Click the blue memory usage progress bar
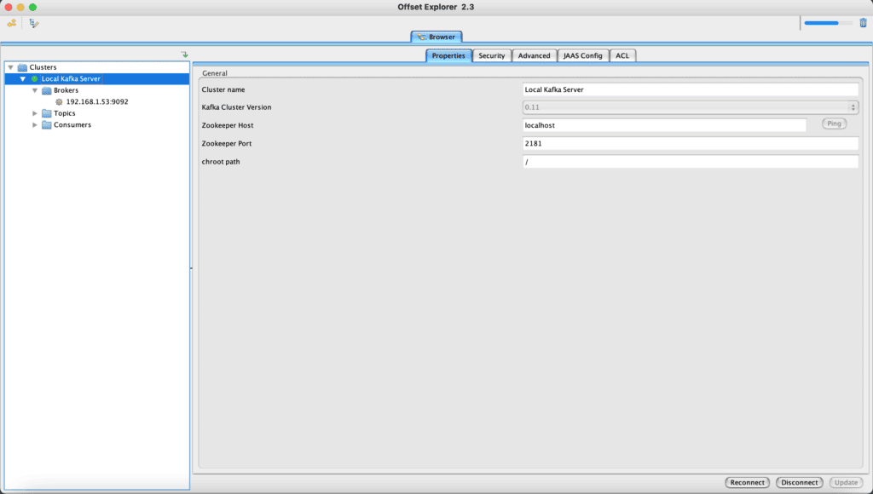Image resolution: width=873 pixels, height=494 pixels. tap(828, 23)
